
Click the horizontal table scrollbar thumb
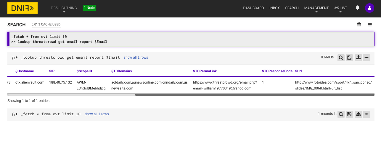pos(255,95)
